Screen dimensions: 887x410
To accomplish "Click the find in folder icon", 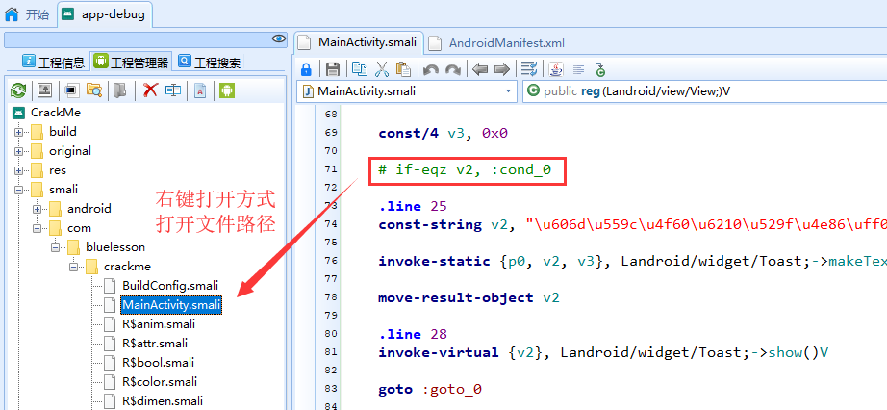I will [94, 90].
